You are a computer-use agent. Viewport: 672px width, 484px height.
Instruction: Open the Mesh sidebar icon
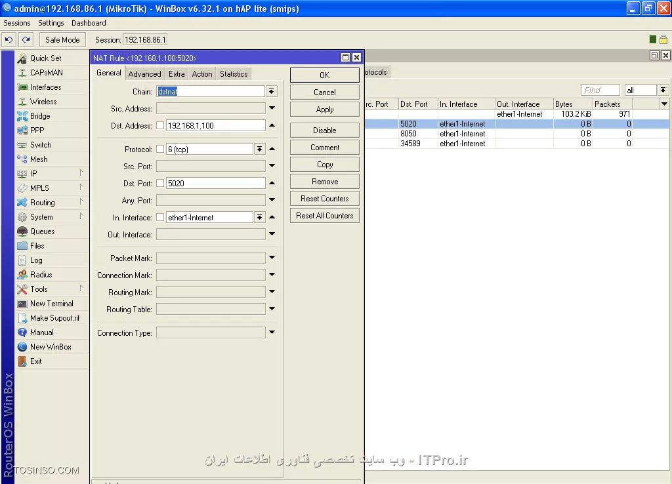click(x=22, y=159)
